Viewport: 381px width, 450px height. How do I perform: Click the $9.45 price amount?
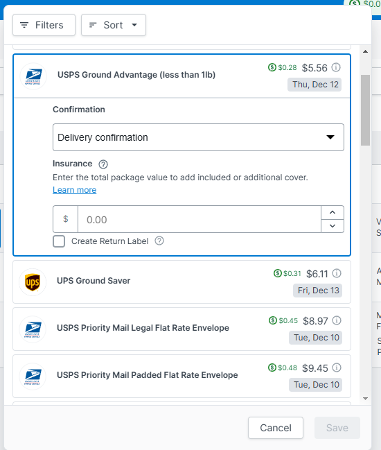tap(315, 368)
